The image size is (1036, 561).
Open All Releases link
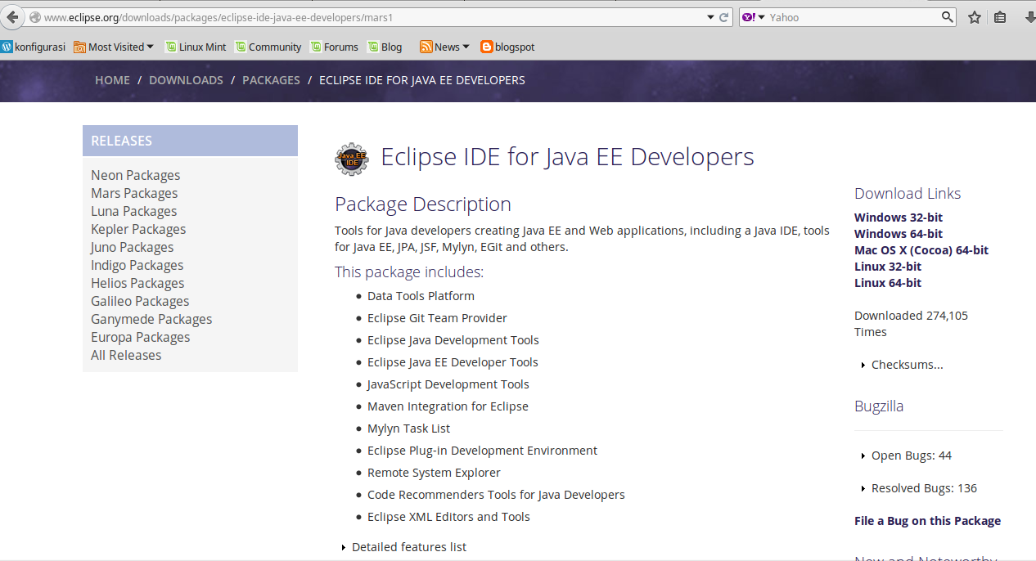[126, 355]
